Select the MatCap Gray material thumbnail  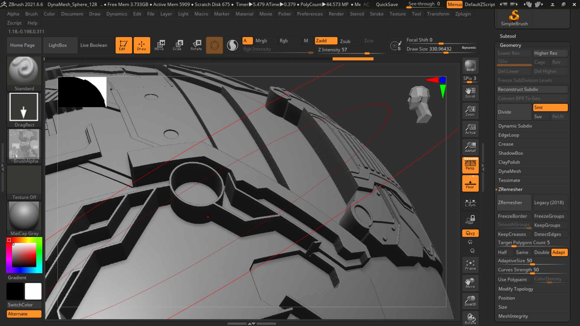(x=24, y=219)
